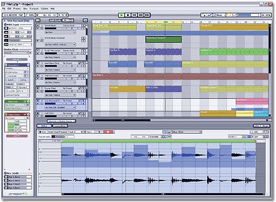This screenshot has height=202, width=276.
Task: Open the Transport menu
Action: click(x=34, y=9)
